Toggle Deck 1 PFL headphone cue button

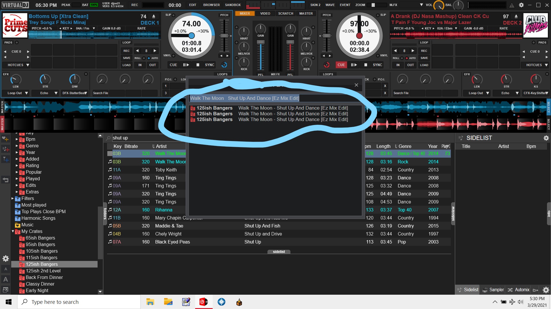tap(261, 75)
